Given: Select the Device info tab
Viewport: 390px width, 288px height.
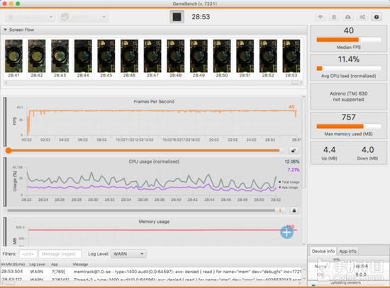Looking at the screenshot, I should 323,251.
